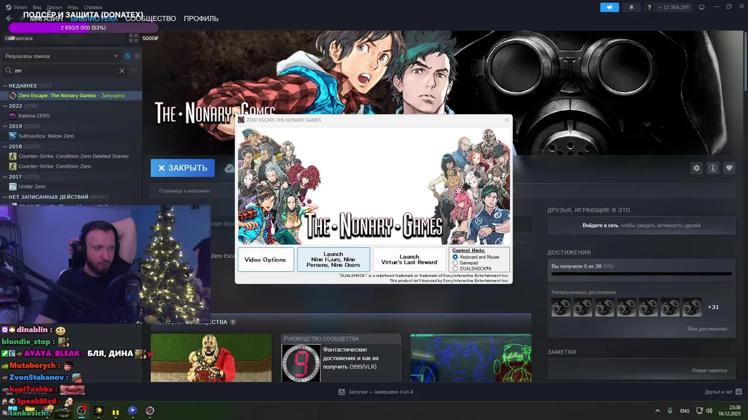This screenshot has width=748, height=420.
Task: Click the question mark help icon
Action: pos(649,8)
